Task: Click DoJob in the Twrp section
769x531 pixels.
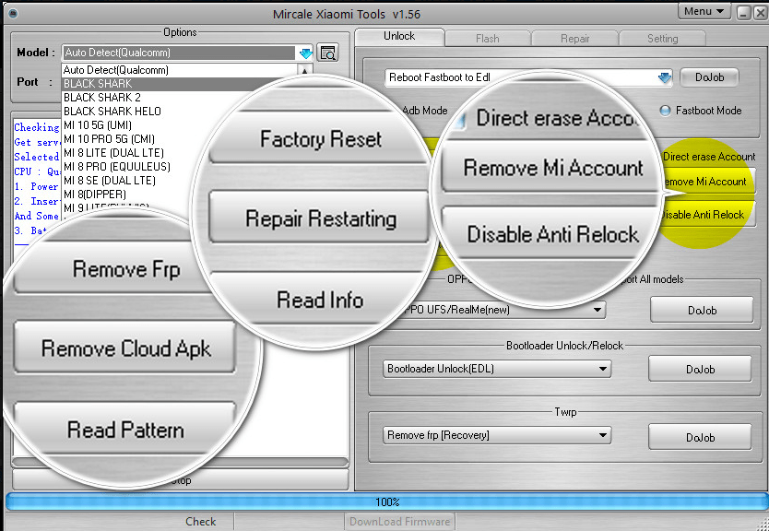Action: [700, 437]
